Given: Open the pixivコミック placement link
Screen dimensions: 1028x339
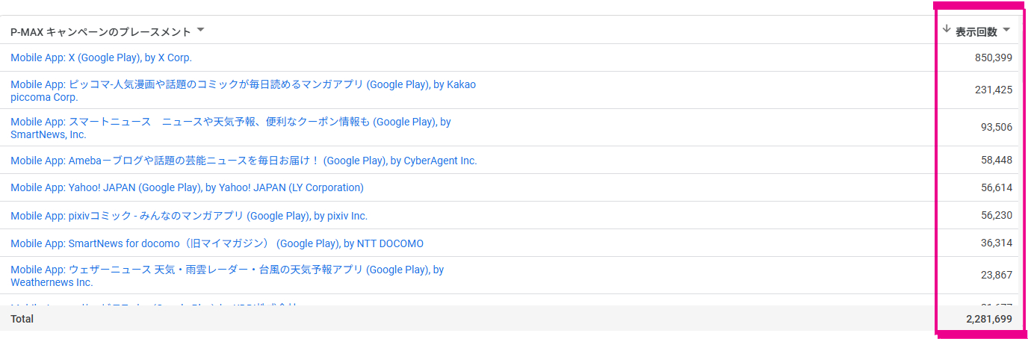Looking at the screenshot, I should [189, 216].
